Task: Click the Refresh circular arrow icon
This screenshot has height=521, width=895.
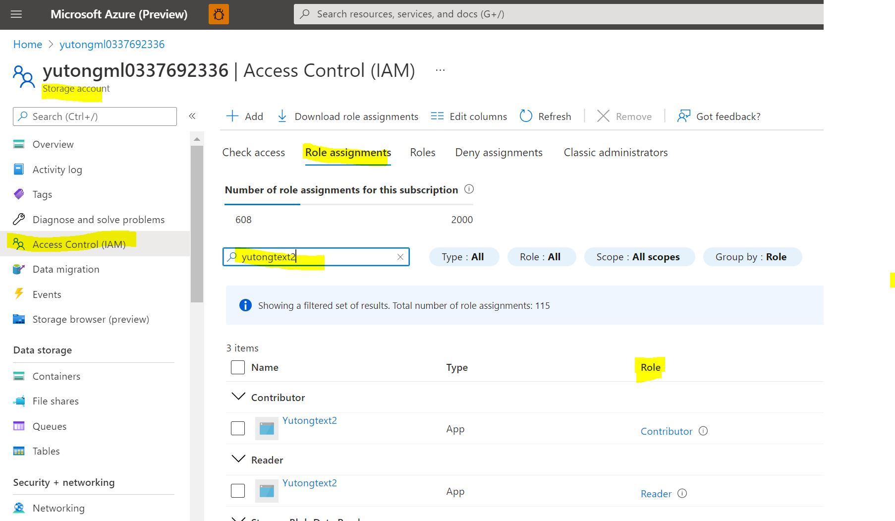Action: point(526,116)
